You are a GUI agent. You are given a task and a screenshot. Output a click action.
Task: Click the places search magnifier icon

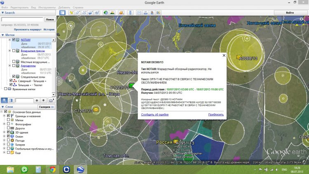pos(4,100)
